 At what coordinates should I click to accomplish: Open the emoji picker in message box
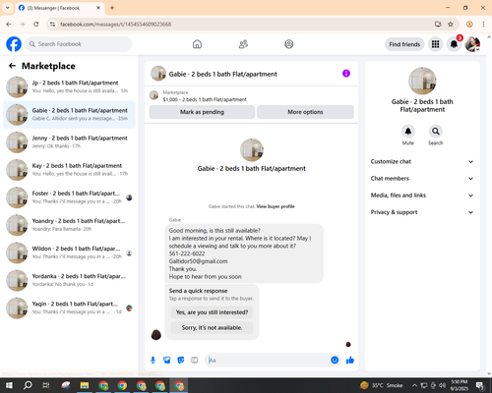pos(335,361)
